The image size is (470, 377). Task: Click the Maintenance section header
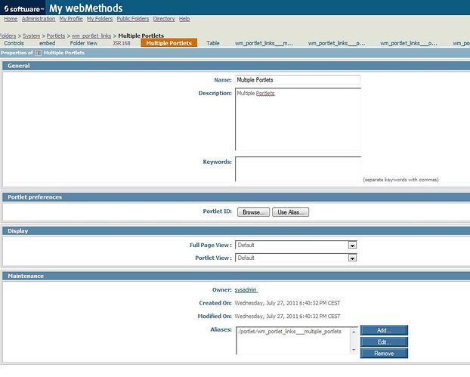click(237, 276)
